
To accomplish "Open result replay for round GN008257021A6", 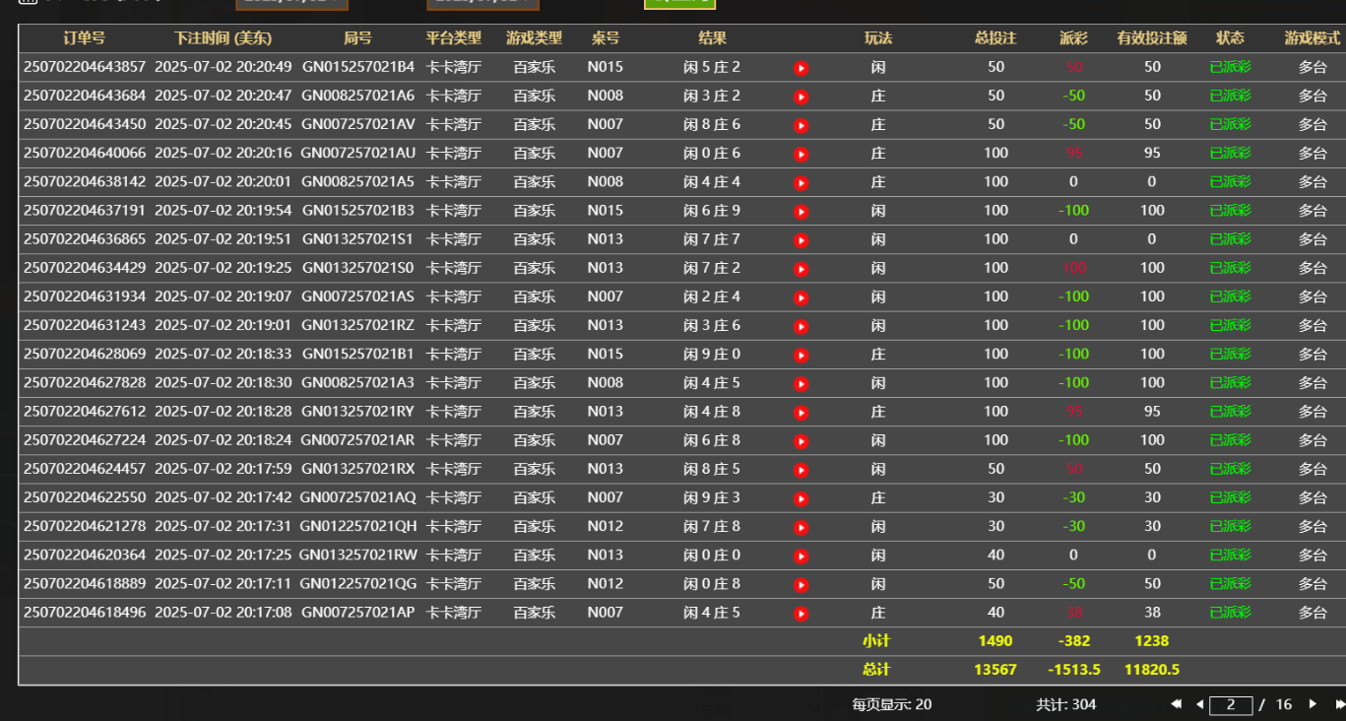I will [x=801, y=97].
